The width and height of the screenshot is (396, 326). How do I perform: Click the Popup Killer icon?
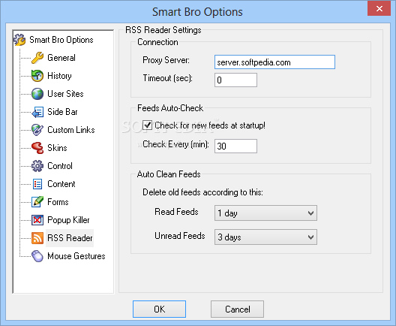point(37,220)
